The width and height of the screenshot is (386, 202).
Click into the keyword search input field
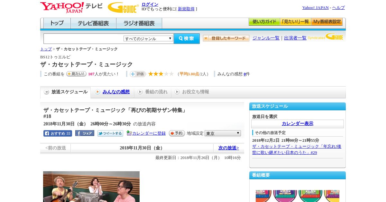[x=84, y=38]
